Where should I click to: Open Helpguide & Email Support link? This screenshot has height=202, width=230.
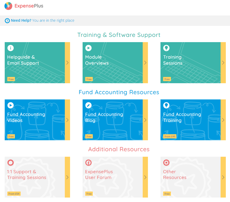(x=23, y=60)
